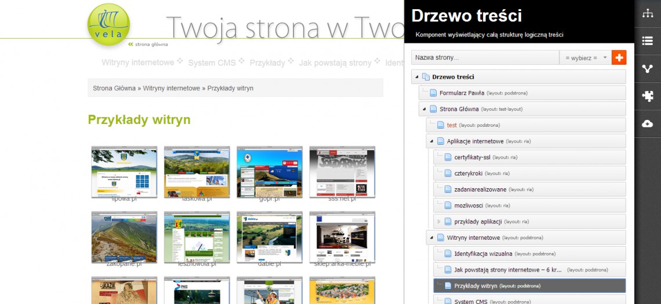This screenshot has width=661, height=304.
Task: Open the puzzle-piece components sidebar icon
Action: (x=647, y=96)
